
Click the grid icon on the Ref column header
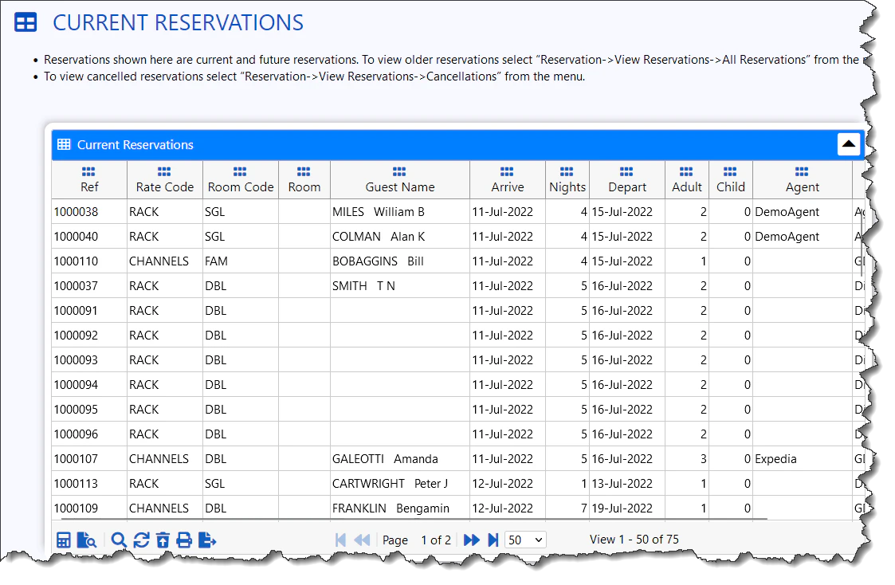[x=88, y=170]
